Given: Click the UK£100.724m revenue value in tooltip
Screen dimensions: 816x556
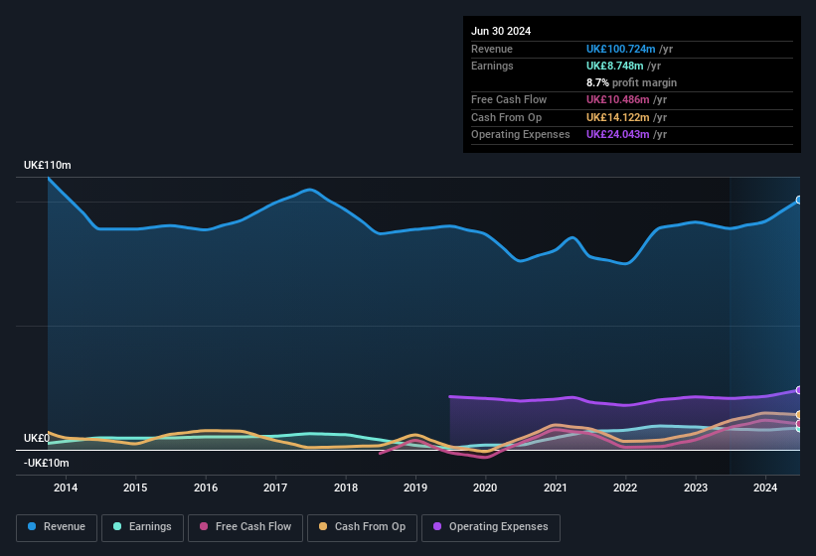Looking at the screenshot, I should click(x=621, y=49).
